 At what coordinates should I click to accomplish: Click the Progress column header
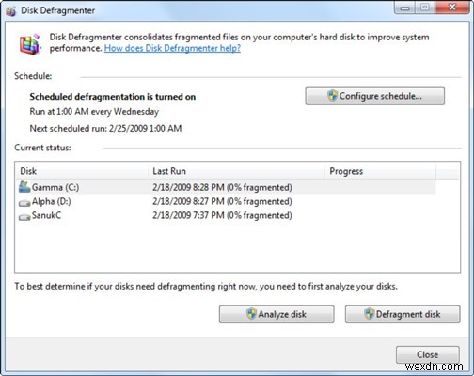(x=380, y=171)
